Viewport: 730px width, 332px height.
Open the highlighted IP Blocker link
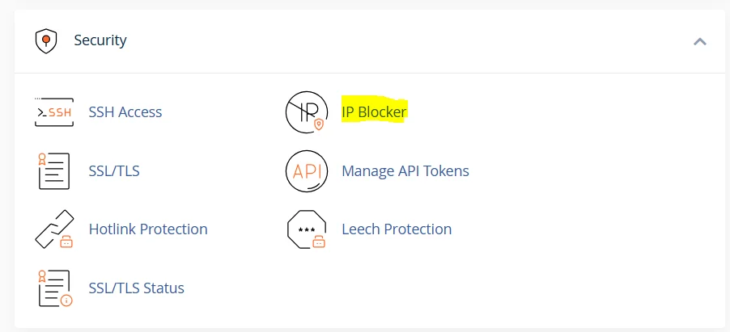coord(374,112)
